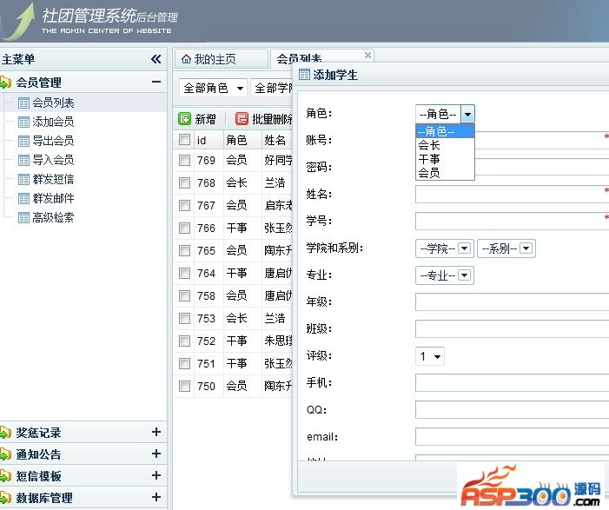Open the --系别-- dropdown

[506, 248]
